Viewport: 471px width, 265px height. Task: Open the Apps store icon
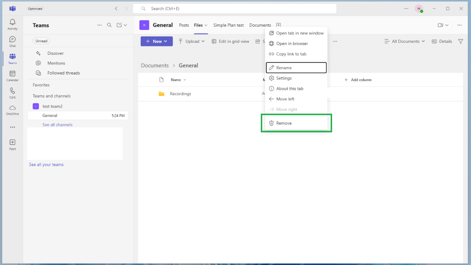pyautogui.click(x=12, y=144)
